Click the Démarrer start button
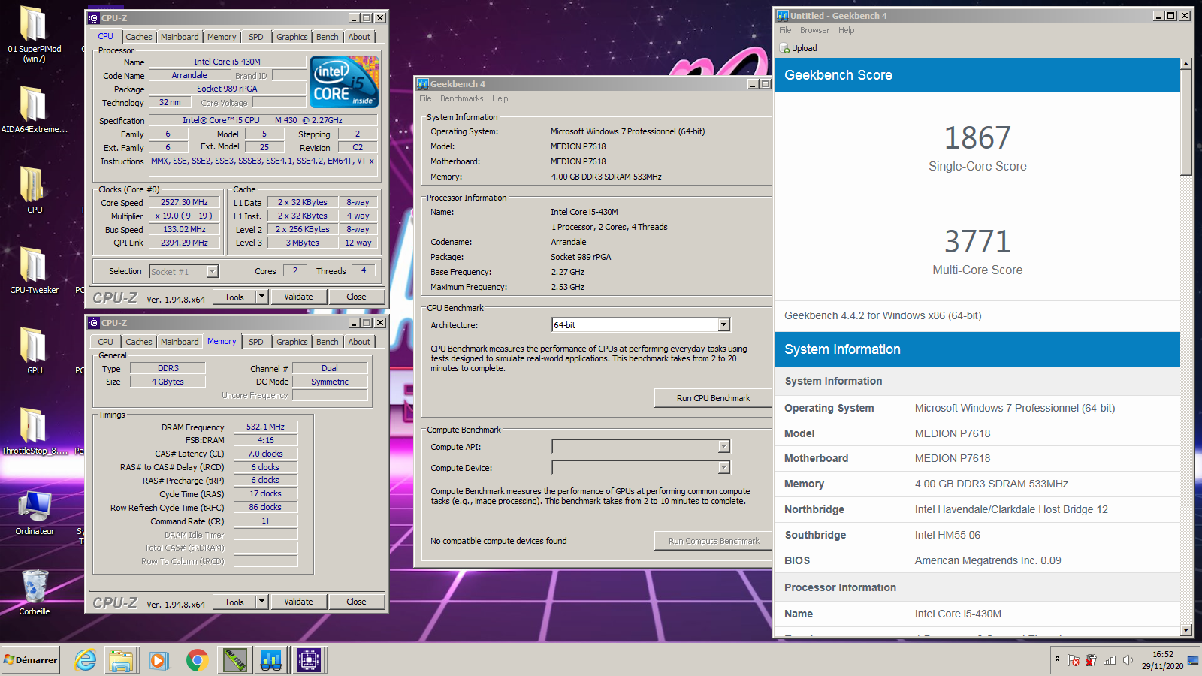The width and height of the screenshot is (1202, 676). (x=31, y=660)
